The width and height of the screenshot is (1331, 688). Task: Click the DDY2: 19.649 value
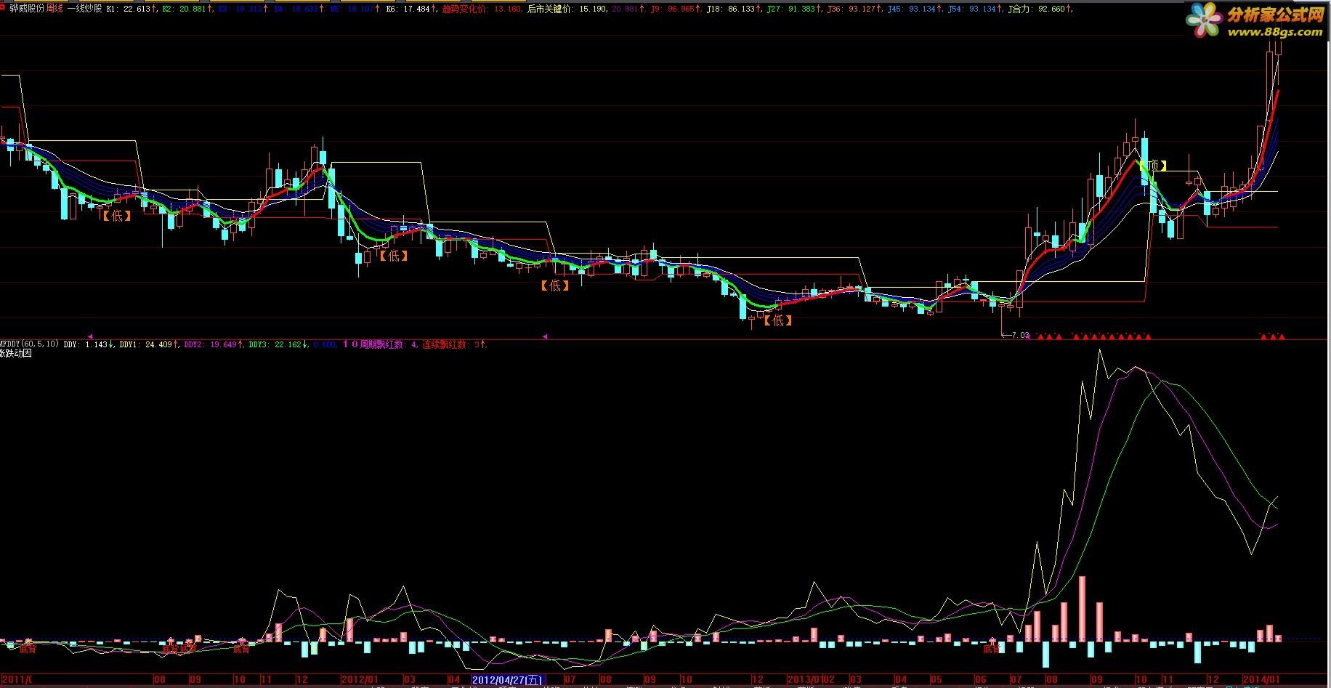click(212, 344)
